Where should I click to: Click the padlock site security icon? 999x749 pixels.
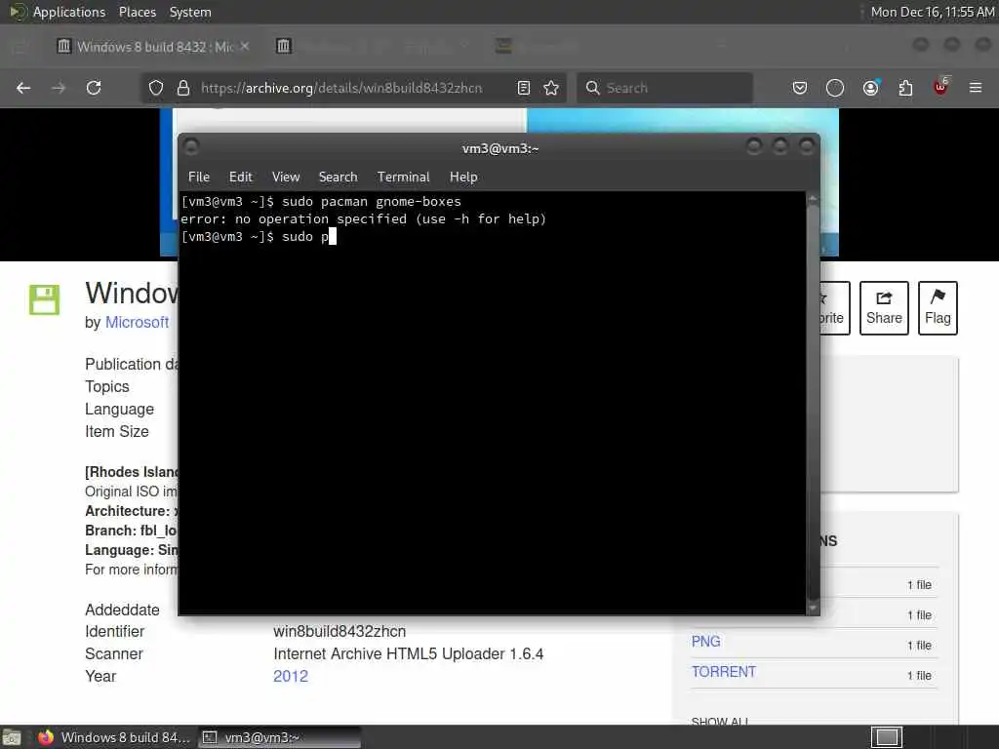(x=183, y=88)
